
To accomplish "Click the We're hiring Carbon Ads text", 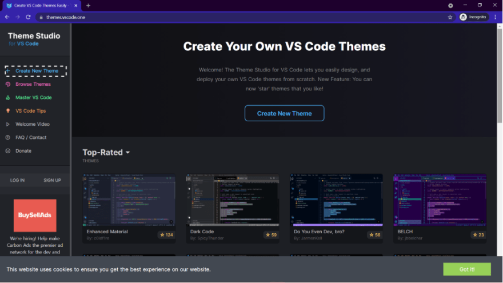I will coord(35,245).
